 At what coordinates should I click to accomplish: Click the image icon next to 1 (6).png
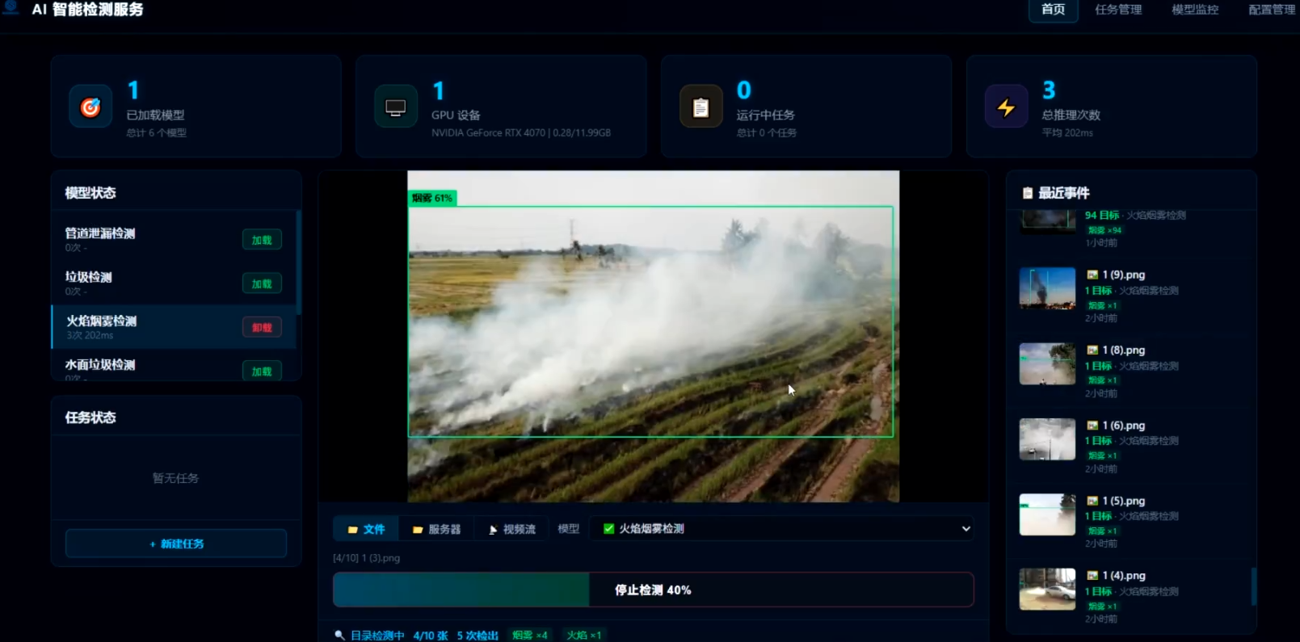click(1092, 425)
